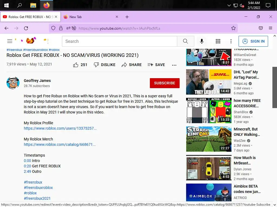Close the New Tab tab
The width and height of the screenshot is (277, 207).
[x=117, y=17]
